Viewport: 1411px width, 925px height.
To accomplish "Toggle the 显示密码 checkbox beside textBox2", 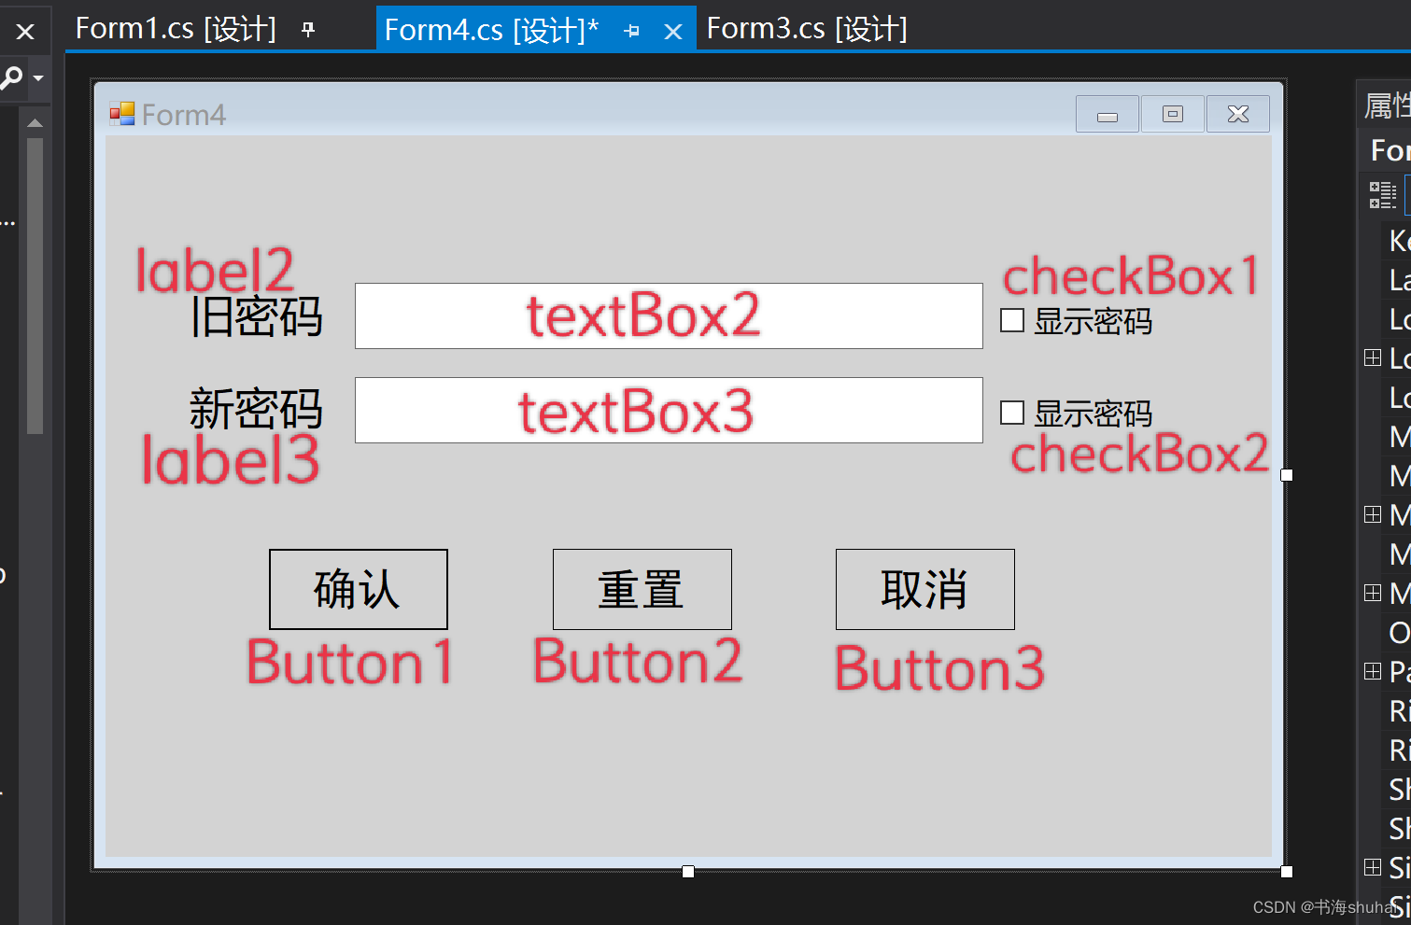I will click(1012, 320).
